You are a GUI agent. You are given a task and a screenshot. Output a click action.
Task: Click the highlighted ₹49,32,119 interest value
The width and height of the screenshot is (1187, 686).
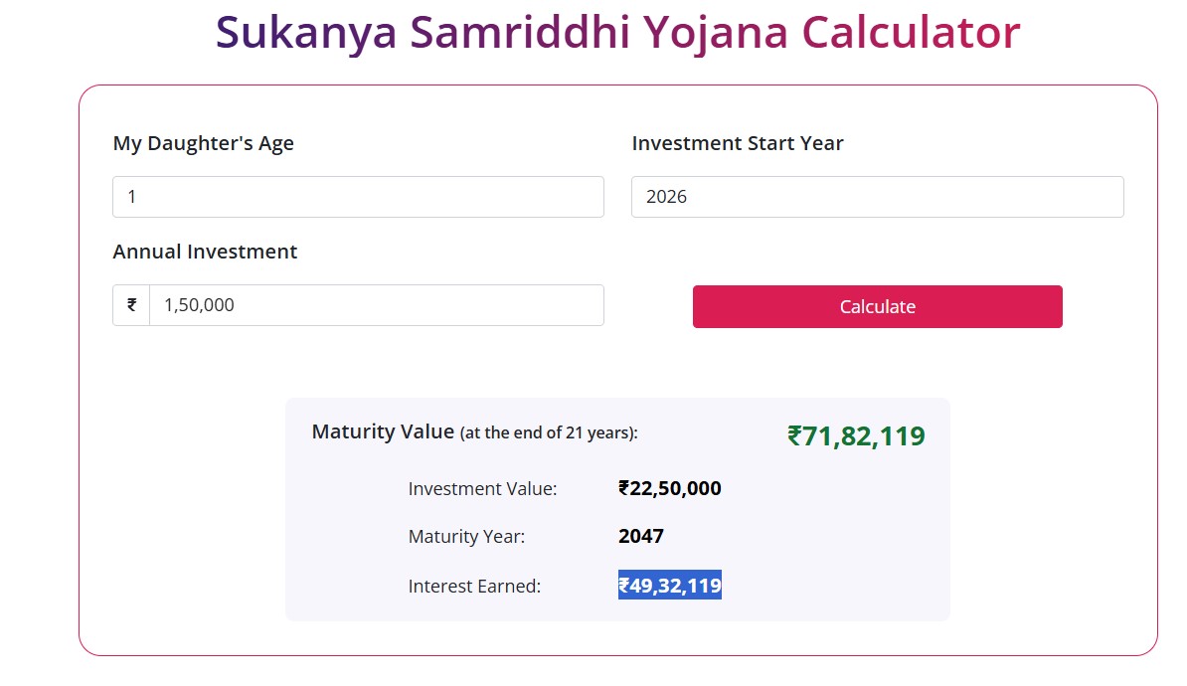[670, 586]
